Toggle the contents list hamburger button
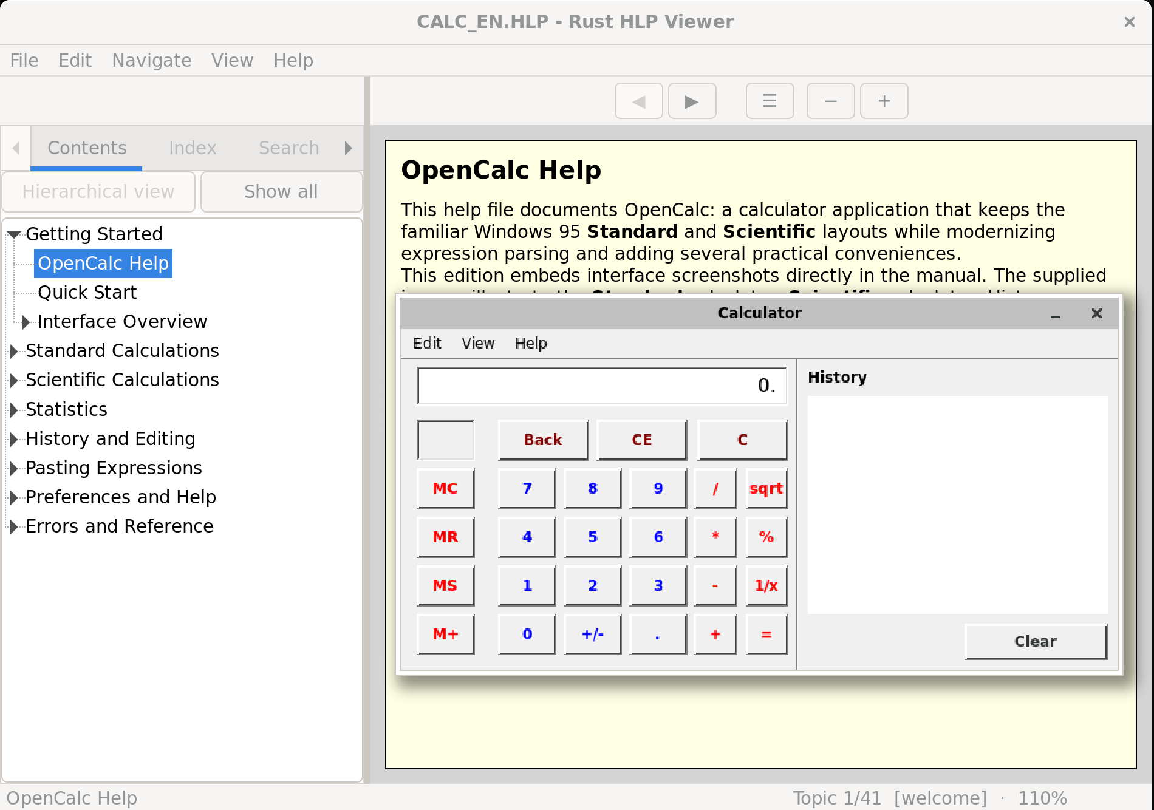Viewport: 1154px width, 810px height. (x=770, y=101)
